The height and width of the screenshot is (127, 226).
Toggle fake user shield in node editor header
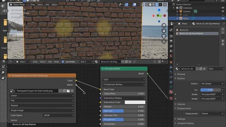[x=123, y=62]
